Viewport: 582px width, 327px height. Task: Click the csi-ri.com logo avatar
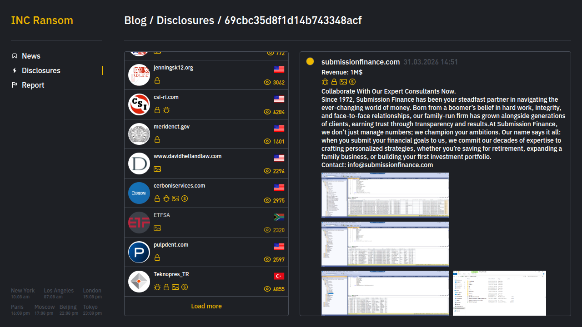pos(139,104)
